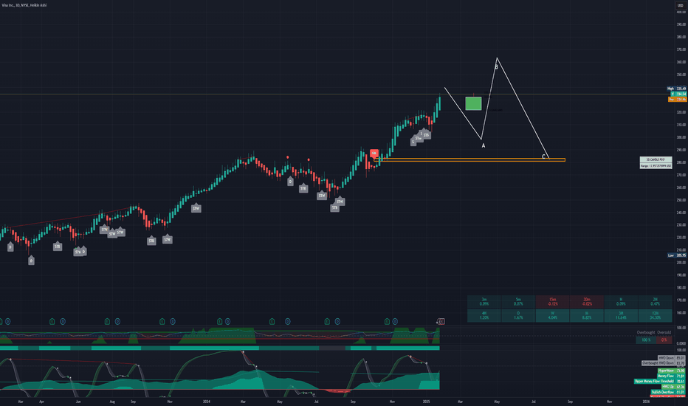Click the Upper Money Flow Threshold label
This screenshot has height=406, width=688.
pyautogui.click(x=660, y=382)
